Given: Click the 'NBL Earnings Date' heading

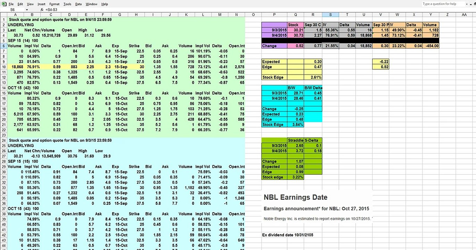Looking at the screenshot, I should (295, 197).
